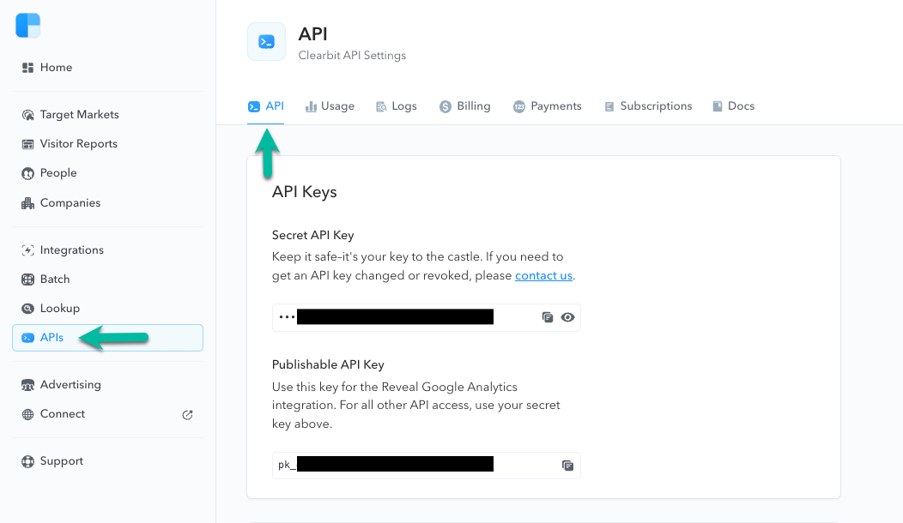Screen dimensions: 903x523
Task: Click the People icon in sidebar
Action: (x=27, y=174)
